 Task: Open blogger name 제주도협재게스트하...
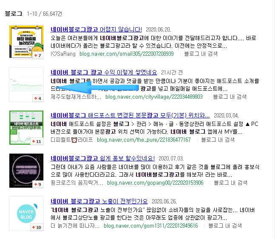pyautogui.click(x=76, y=97)
